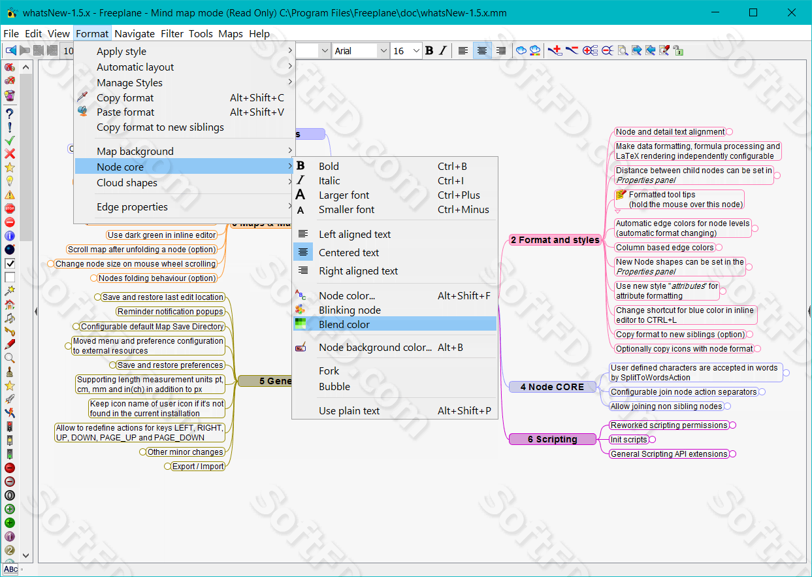This screenshot has width=812, height=577.
Task: Choose the red pencil icon
Action: pos(10,344)
